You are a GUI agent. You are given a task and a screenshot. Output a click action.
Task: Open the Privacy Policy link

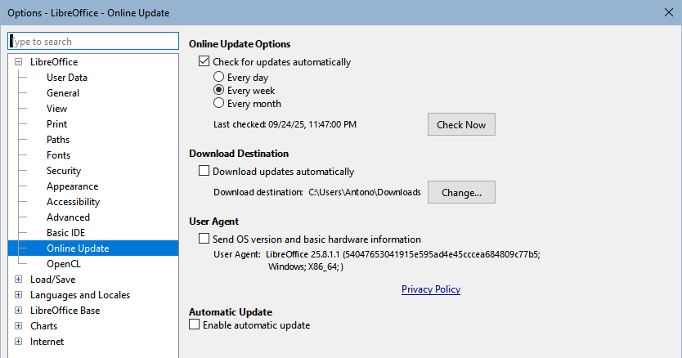(431, 289)
